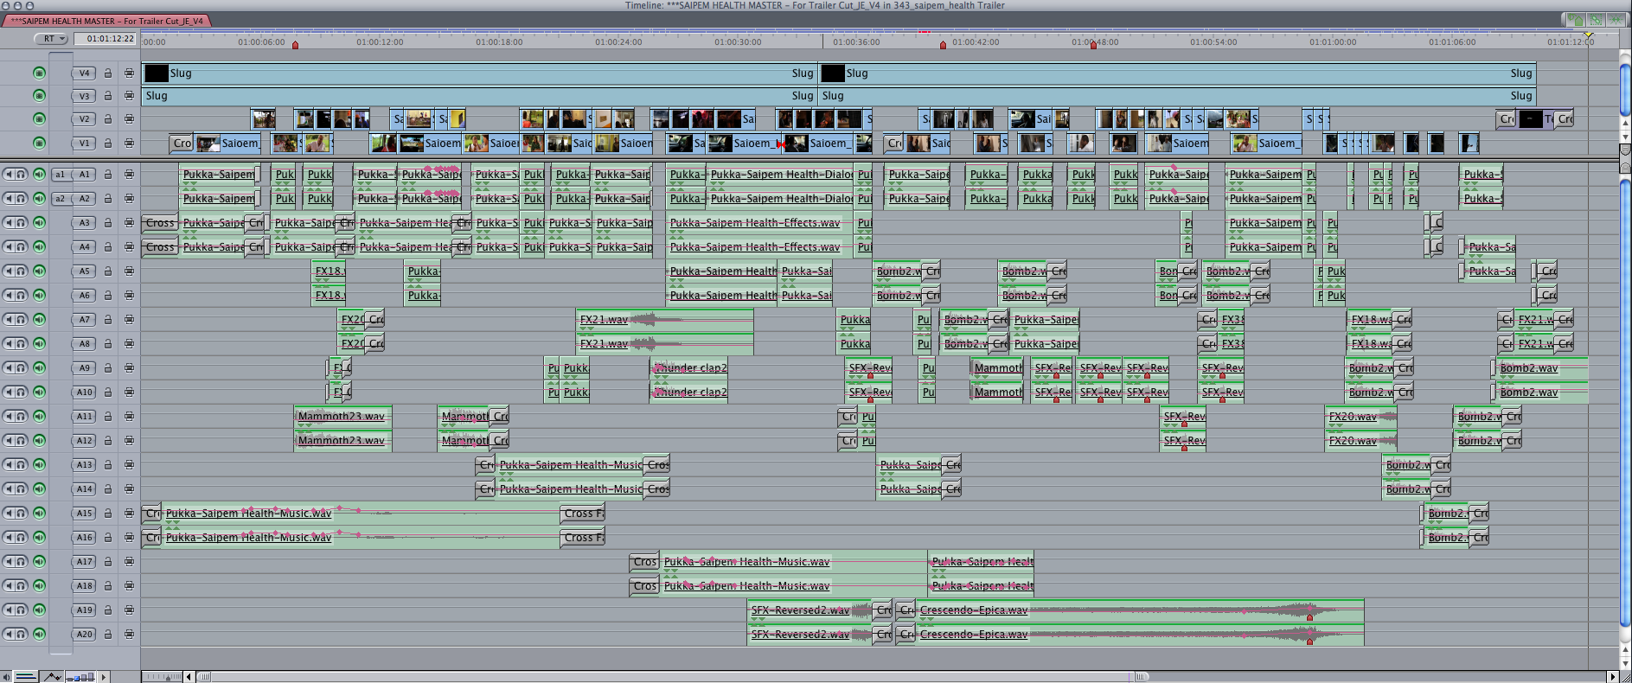Lock track A7
1632x683 pixels.
click(108, 320)
